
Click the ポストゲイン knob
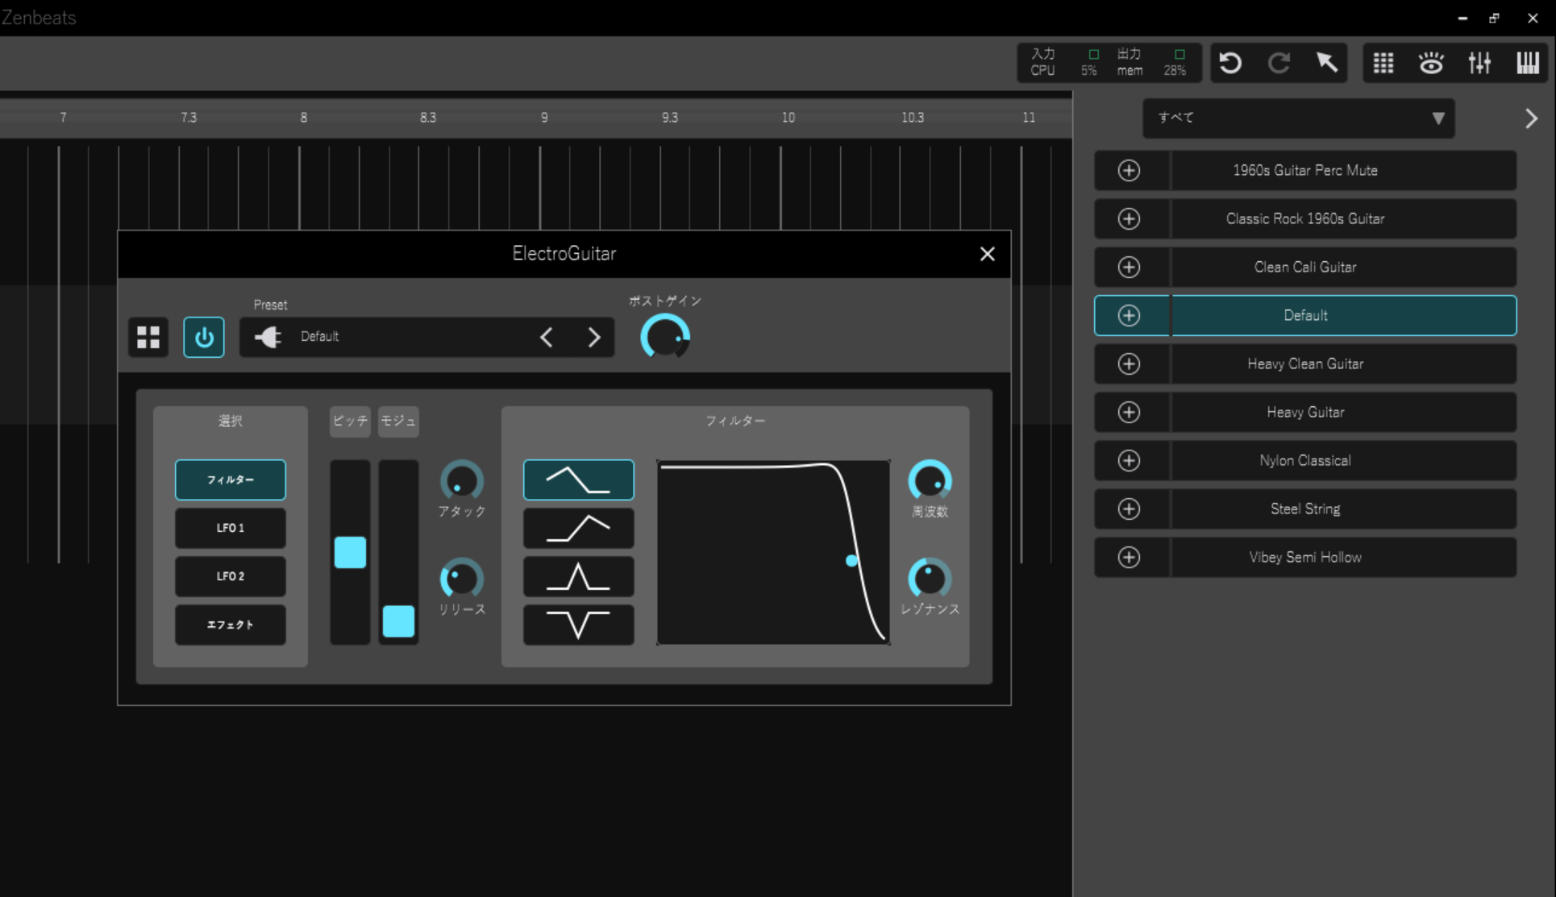pyautogui.click(x=665, y=337)
